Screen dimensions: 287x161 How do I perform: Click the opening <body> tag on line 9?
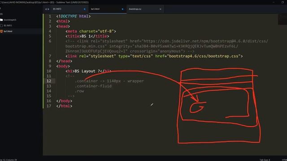click(x=63, y=66)
